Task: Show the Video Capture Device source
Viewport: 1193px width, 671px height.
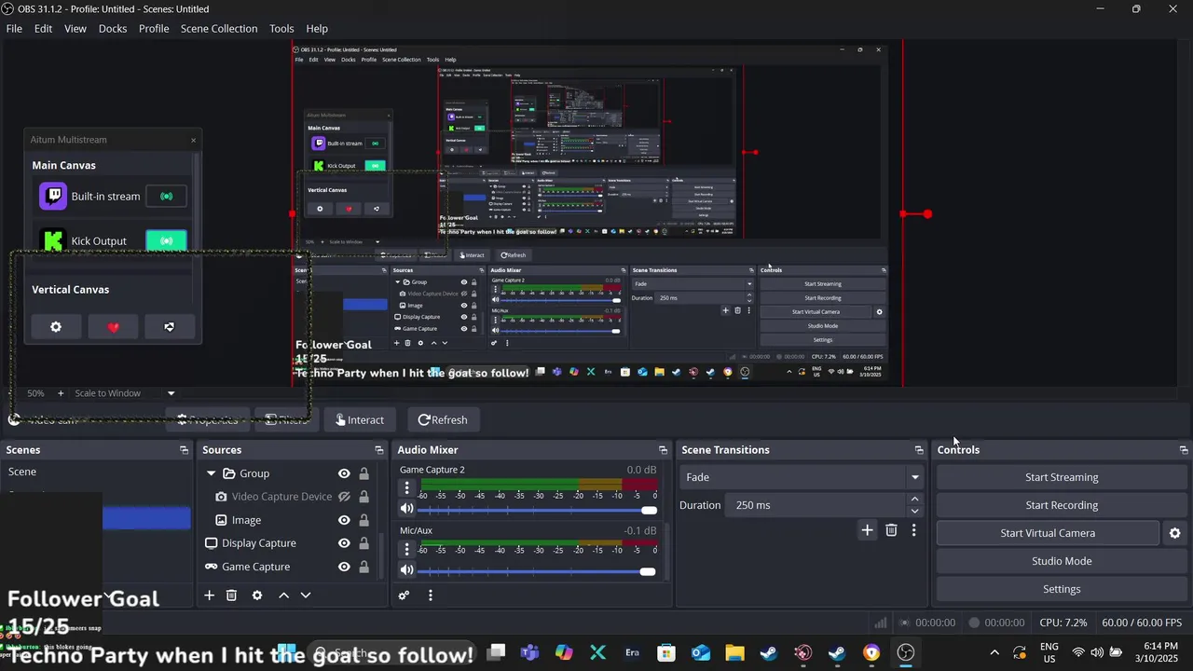Action: [344, 497]
